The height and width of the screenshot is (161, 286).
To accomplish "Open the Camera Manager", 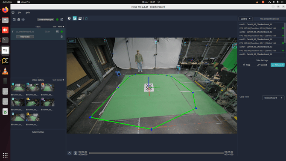I will [x=46, y=20].
